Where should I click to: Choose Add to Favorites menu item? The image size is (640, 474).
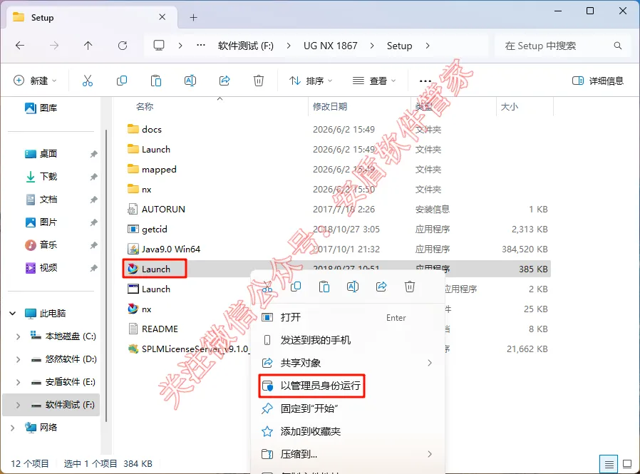pos(347,431)
